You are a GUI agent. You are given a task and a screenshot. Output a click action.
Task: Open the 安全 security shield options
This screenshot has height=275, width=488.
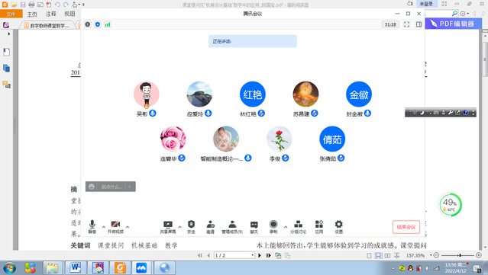coord(191,226)
